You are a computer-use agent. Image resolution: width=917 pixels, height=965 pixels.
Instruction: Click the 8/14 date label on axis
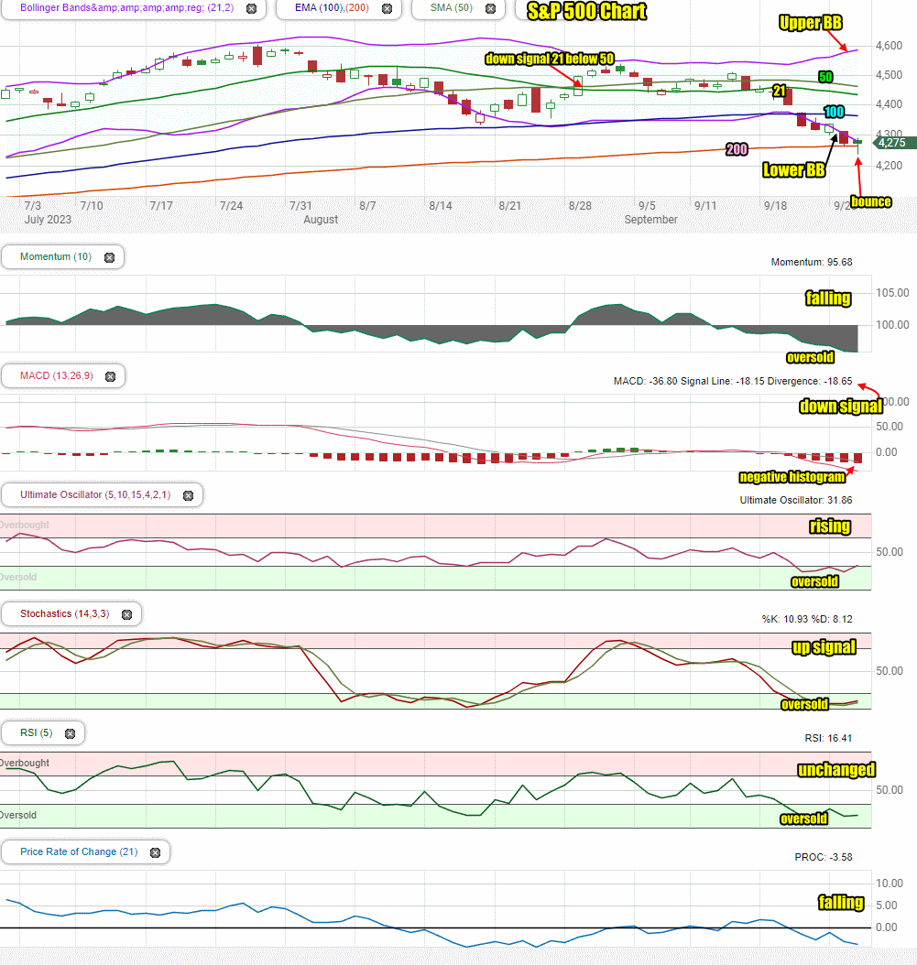[x=441, y=206]
